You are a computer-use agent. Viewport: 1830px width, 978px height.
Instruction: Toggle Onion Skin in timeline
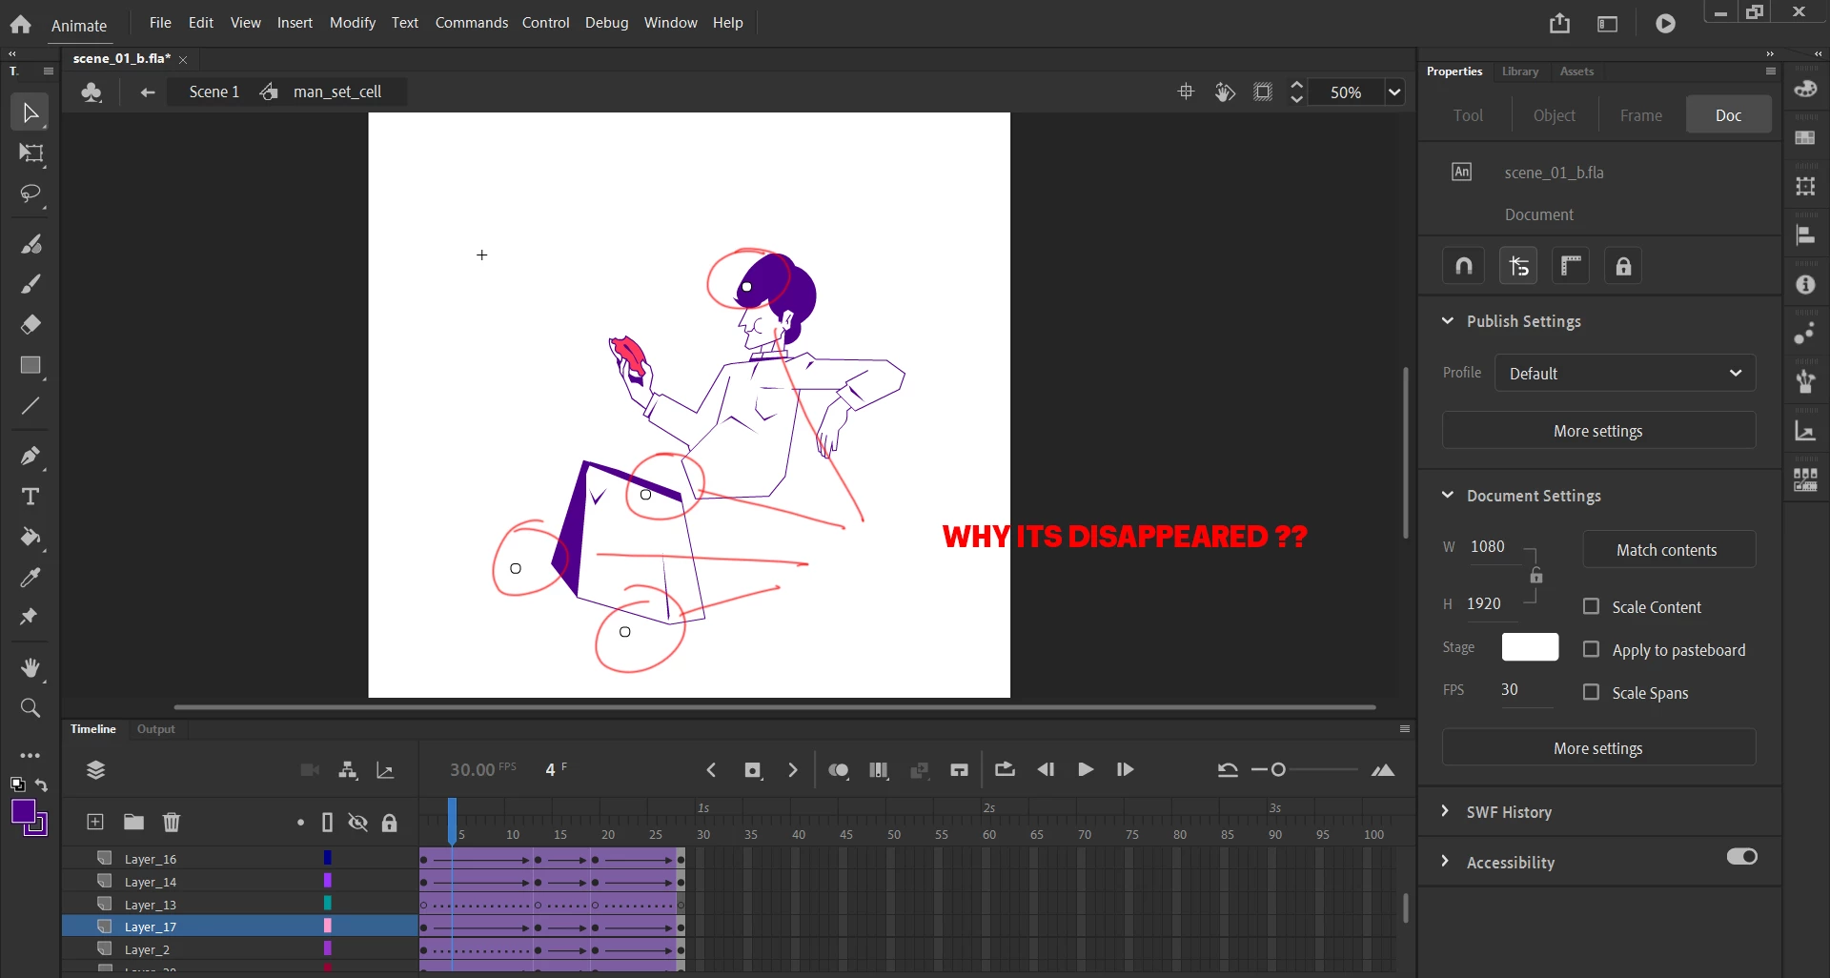pyautogui.click(x=839, y=770)
